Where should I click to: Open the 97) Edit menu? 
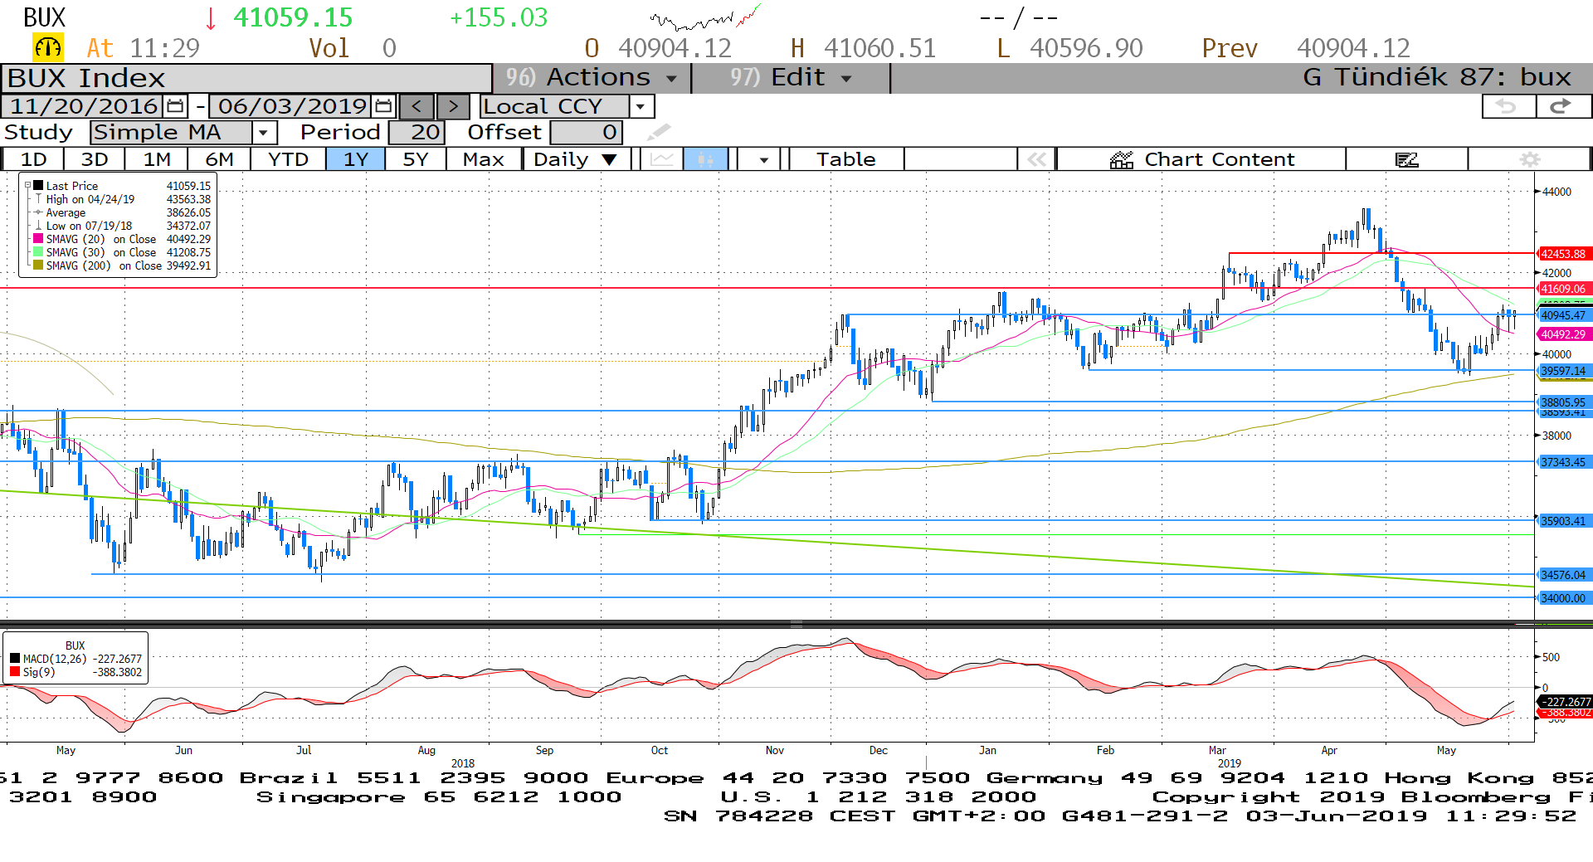tap(791, 77)
